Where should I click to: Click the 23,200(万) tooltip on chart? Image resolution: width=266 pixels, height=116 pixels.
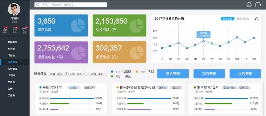coord(203,35)
